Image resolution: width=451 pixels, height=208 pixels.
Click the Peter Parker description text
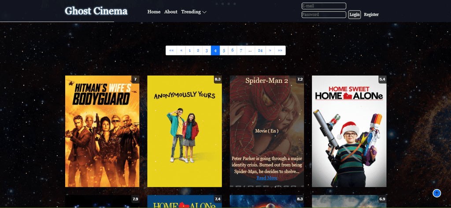[267, 165]
